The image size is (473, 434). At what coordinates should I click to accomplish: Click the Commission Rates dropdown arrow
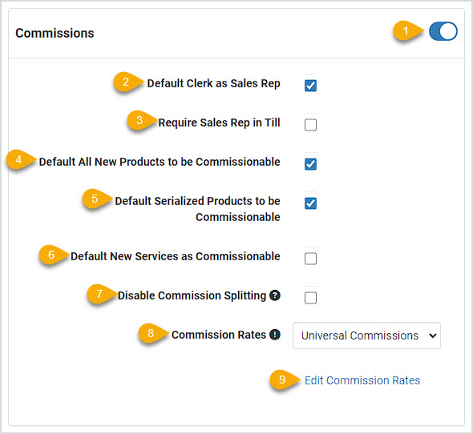pos(433,336)
